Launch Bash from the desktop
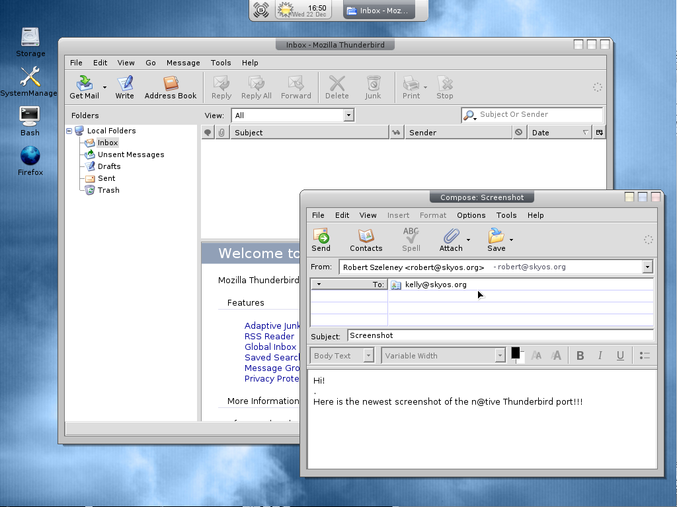Viewport: 677px width, 507px height. click(x=30, y=121)
